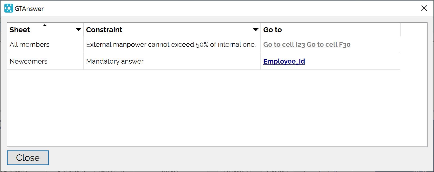Open the Sheet column filter dropdown
The image size is (434, 172).
[x=79, y=30]
